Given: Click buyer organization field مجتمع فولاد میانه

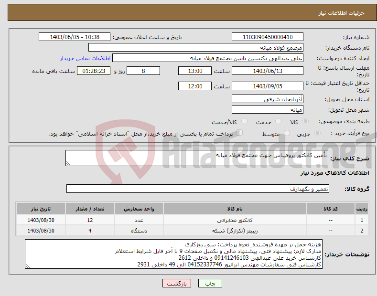Looking at the screenshot, I should (x=196, y=48).
